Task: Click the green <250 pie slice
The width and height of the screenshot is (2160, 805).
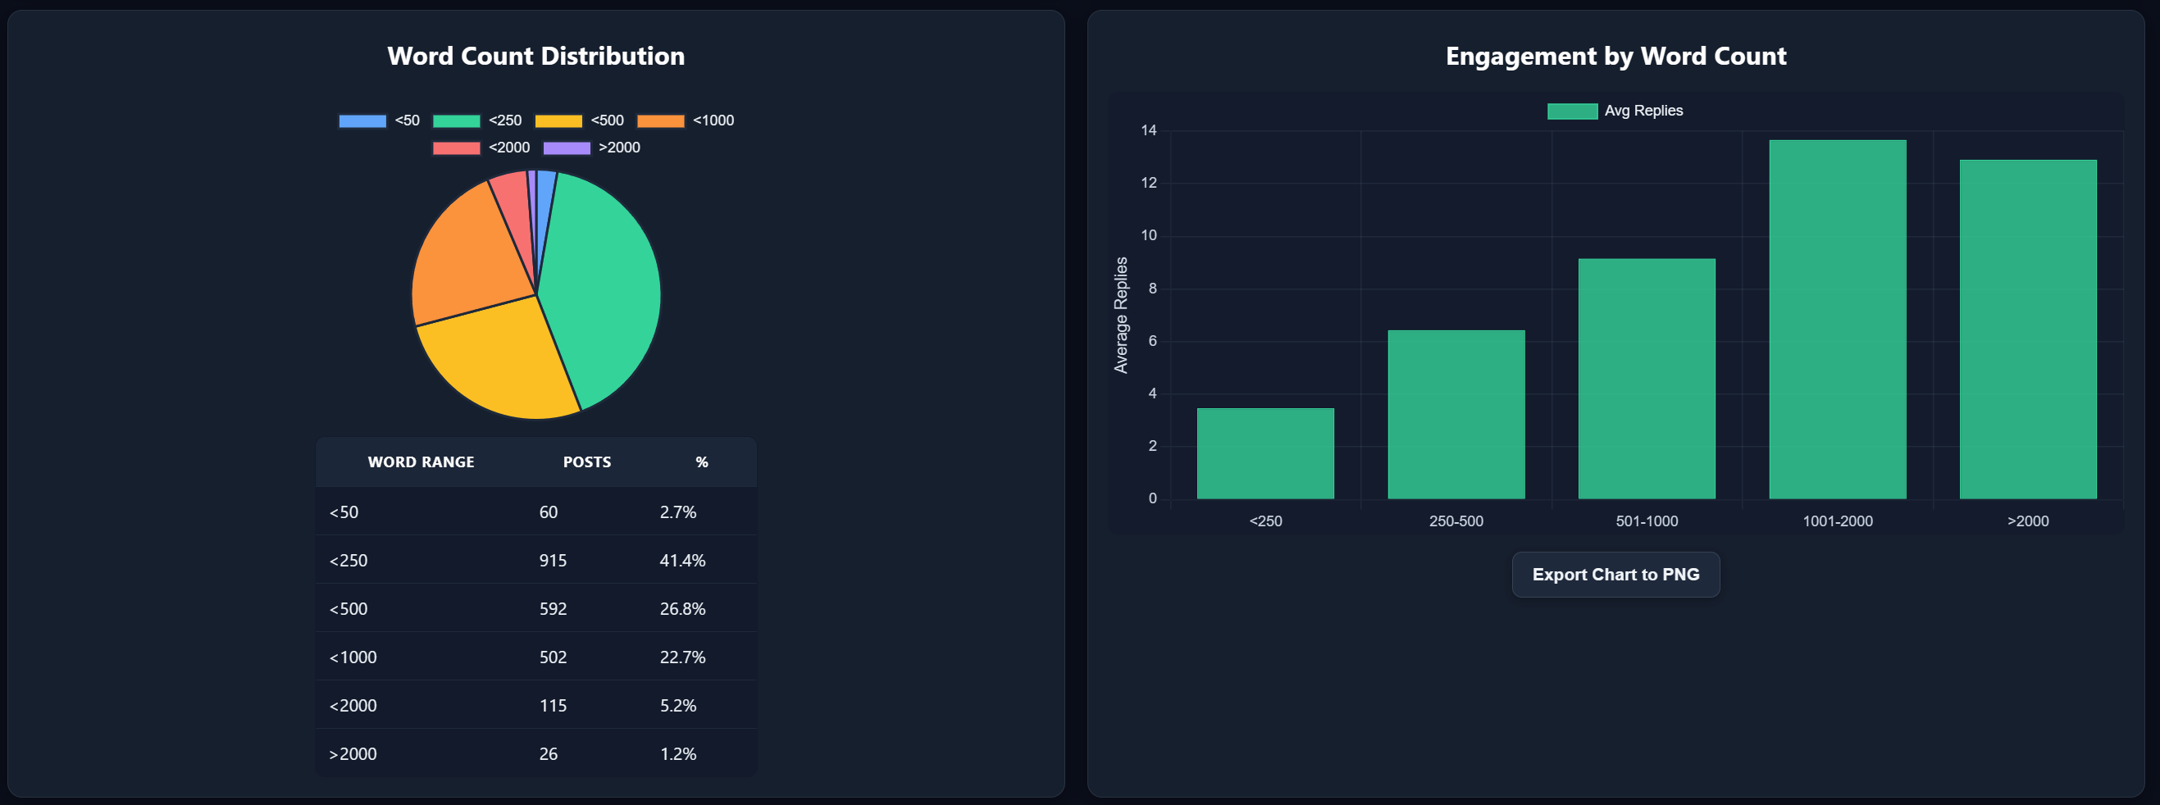Action: click(604, 285)
